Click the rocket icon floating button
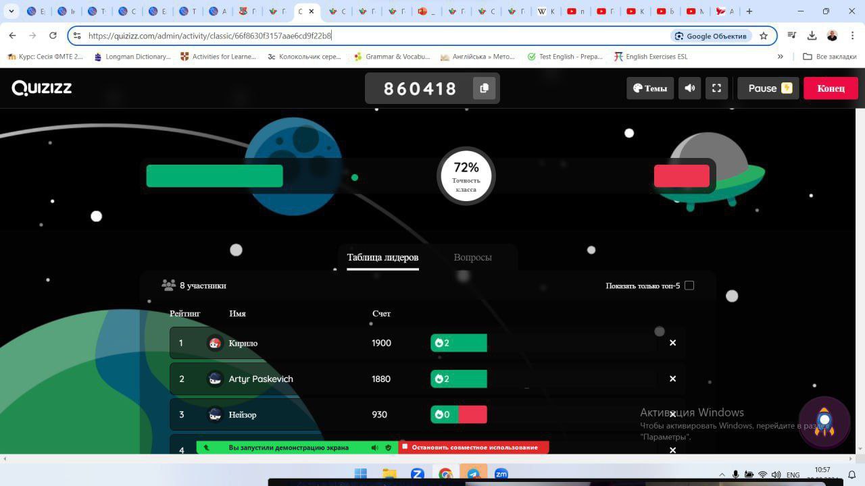The width and height of the screenshot is (865, 486). point(824,422)
